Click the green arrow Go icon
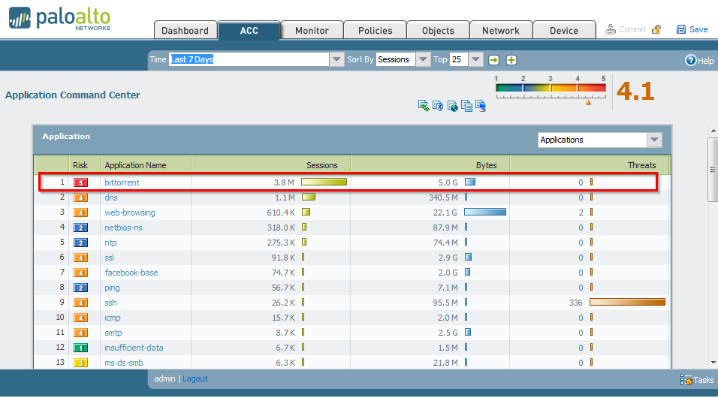This screenshot has height=398, width=718. [493, 60]
